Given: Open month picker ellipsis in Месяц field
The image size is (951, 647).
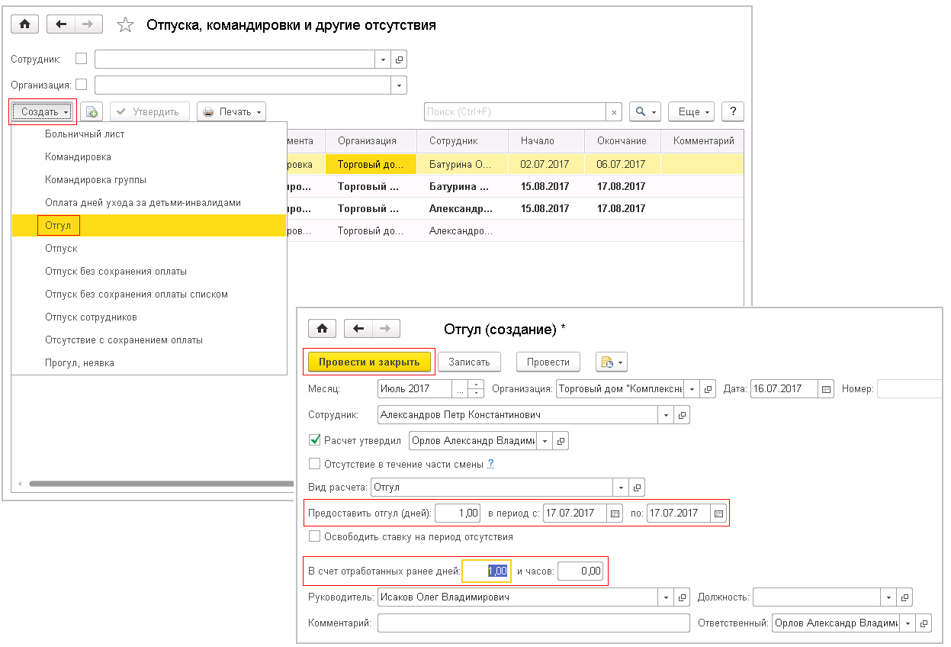Looking at the screenshot, I should [460, 388].
